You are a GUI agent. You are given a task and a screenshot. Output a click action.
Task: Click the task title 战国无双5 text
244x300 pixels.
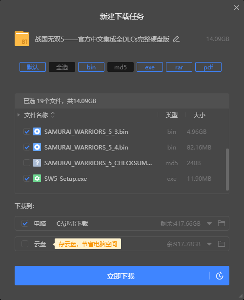coord(102,39)
